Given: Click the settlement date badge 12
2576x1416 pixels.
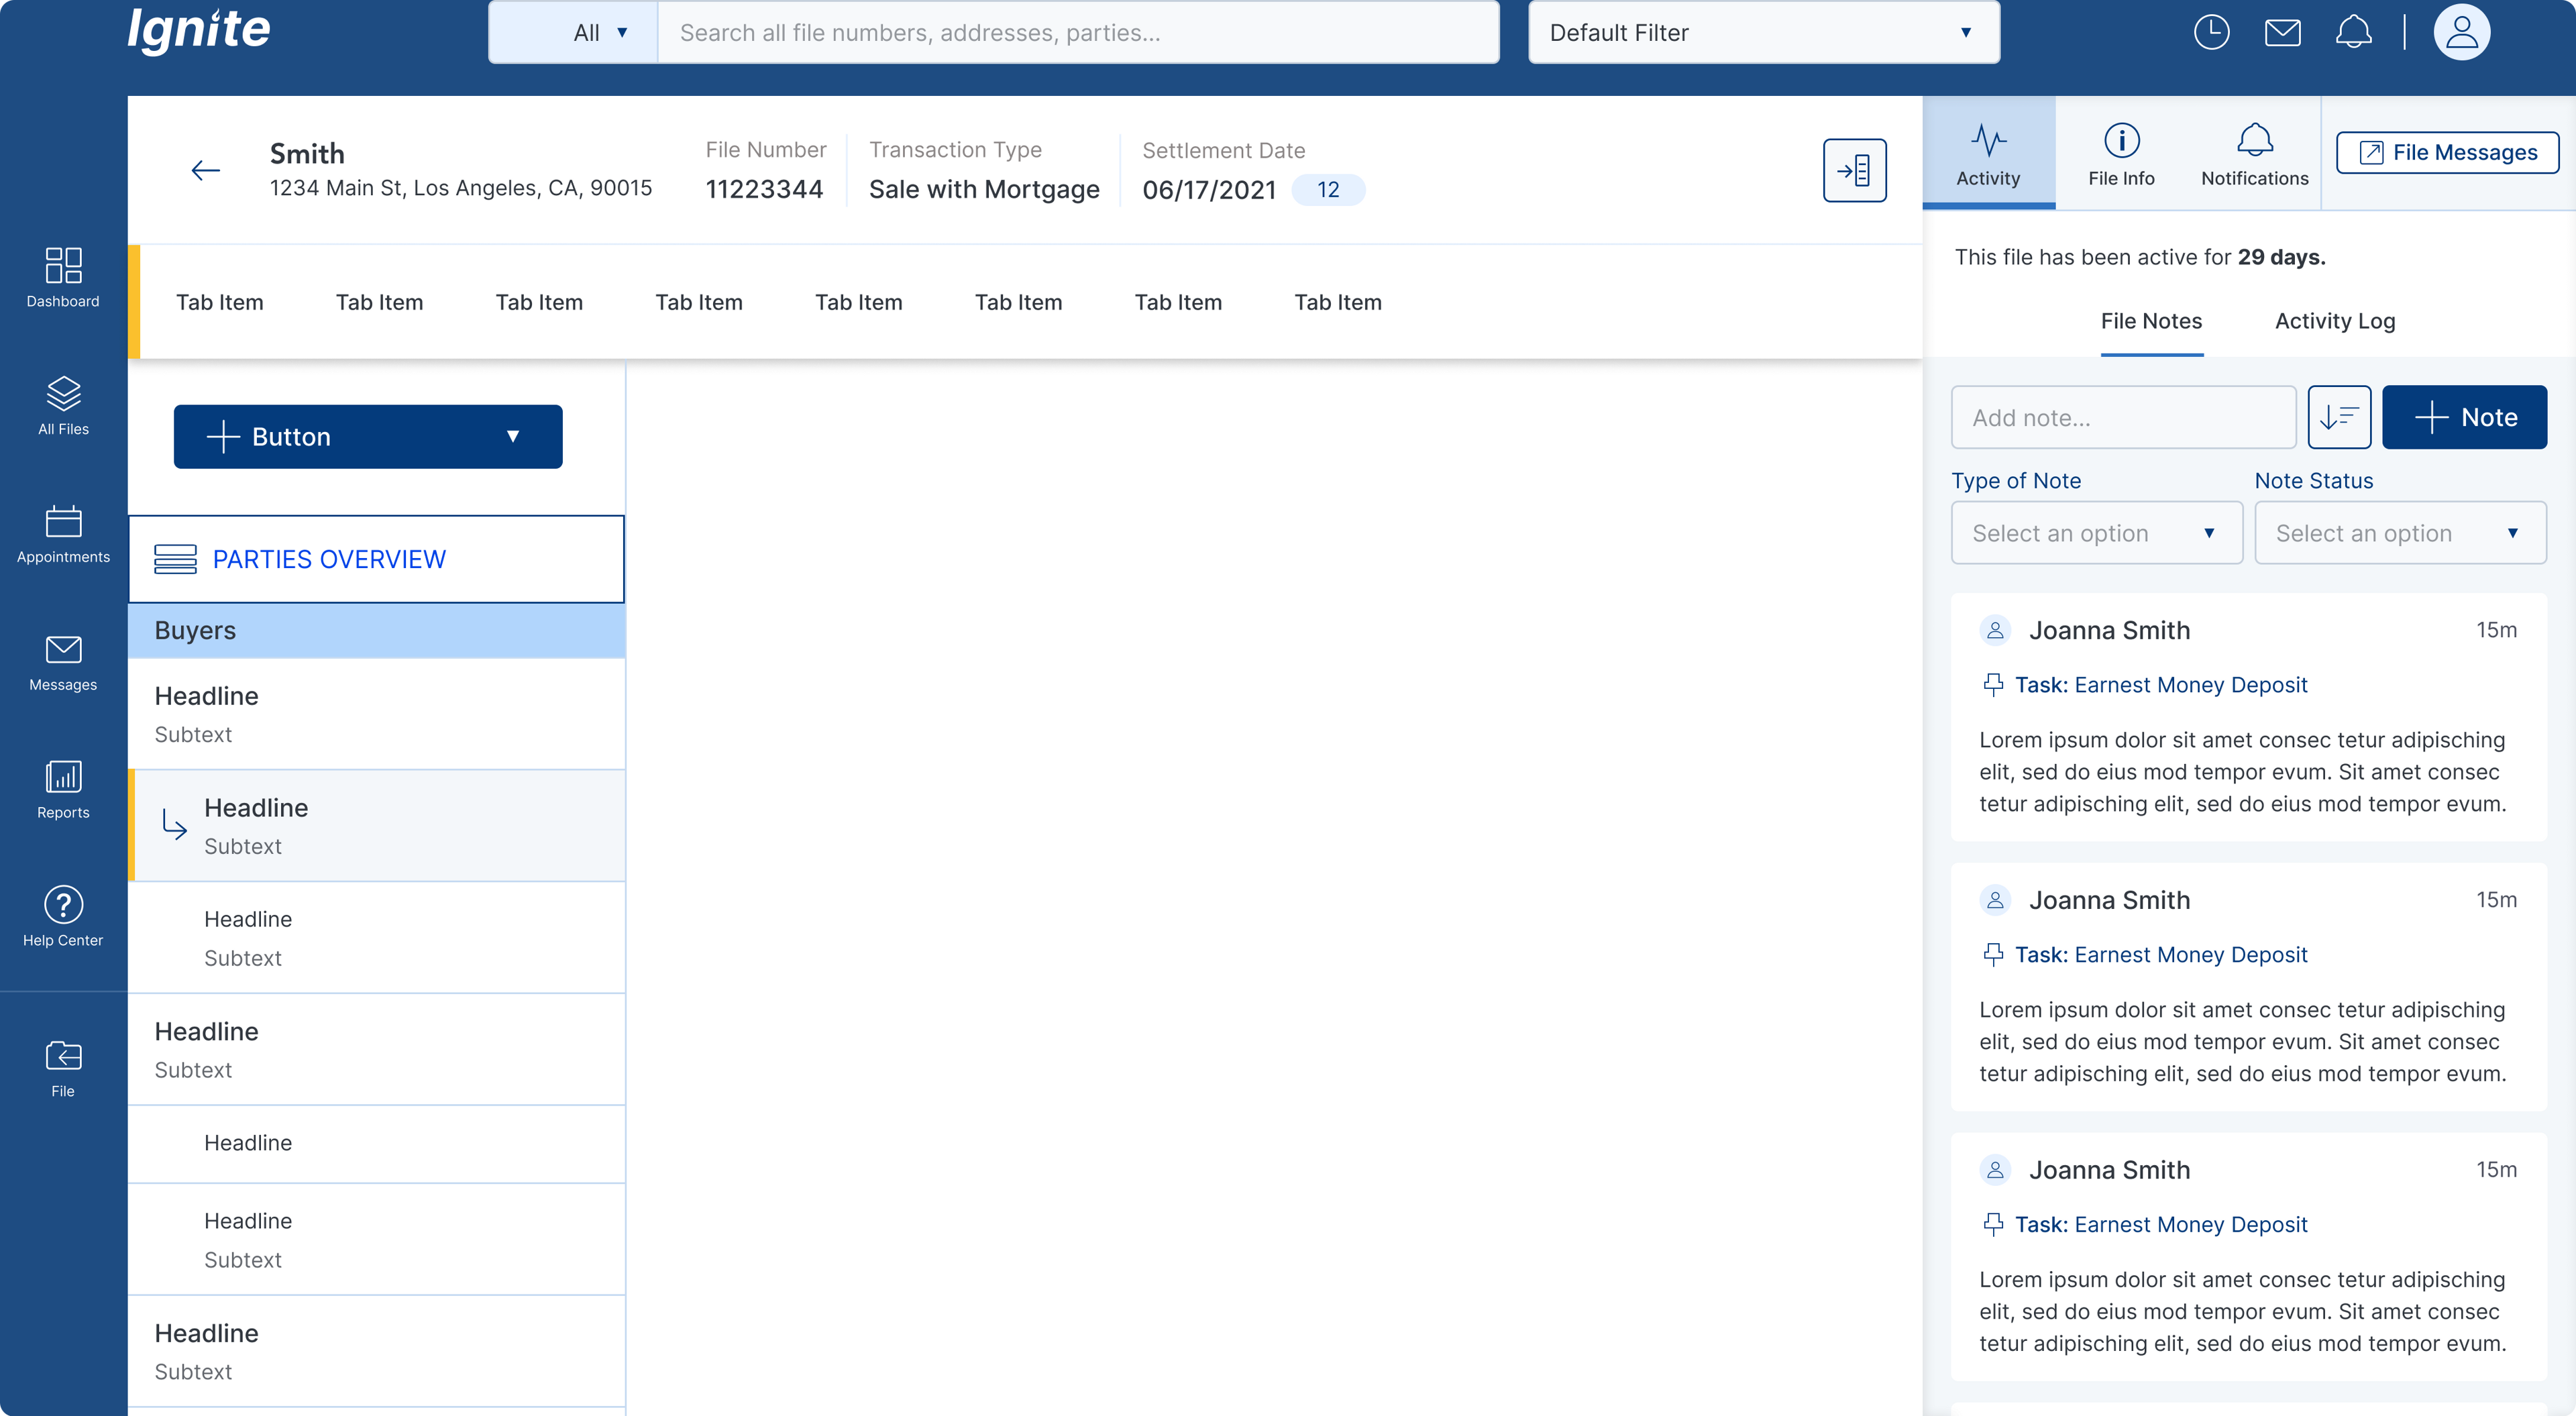Looking at the screenshot, I should click(1327, 190).
